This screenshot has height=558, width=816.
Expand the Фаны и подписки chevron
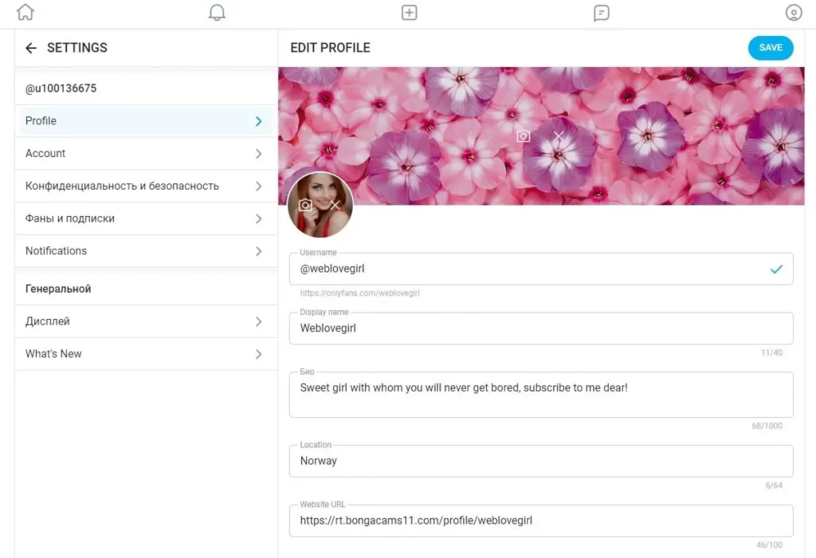coord(259,218)
